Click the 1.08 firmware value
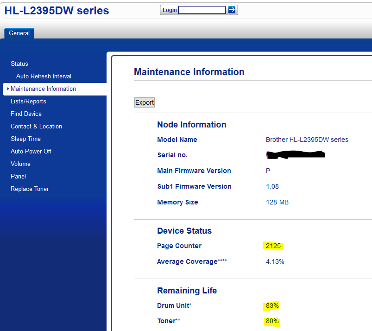The height and width of the screenshot is (331, 372). point(272,186)
